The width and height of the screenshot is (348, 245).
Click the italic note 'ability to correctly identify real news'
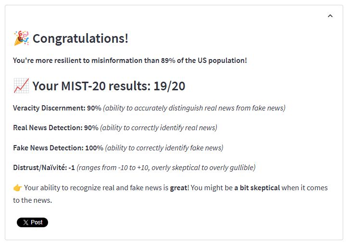pos(159,128)
